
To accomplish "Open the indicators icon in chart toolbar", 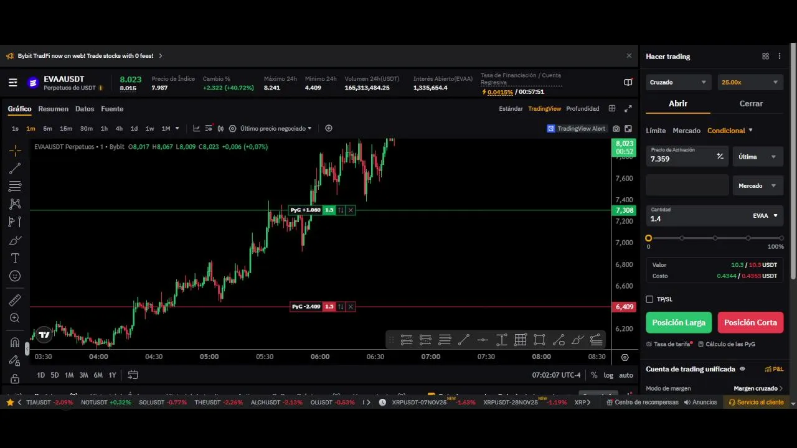I will tap(197, 128).
